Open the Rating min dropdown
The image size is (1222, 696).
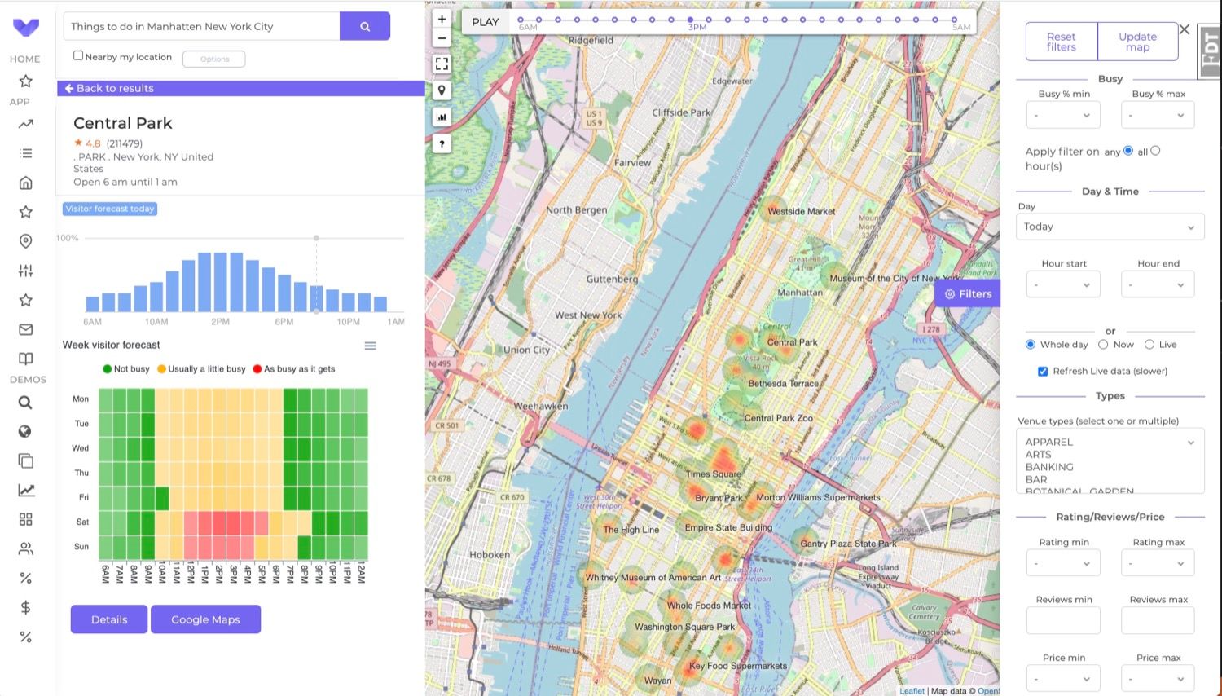click(x=1063, y=563)
